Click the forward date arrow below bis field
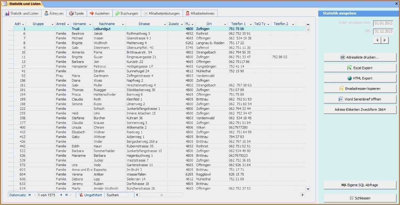The width and height of the screenshot is (400, 205). click(385, 40)
